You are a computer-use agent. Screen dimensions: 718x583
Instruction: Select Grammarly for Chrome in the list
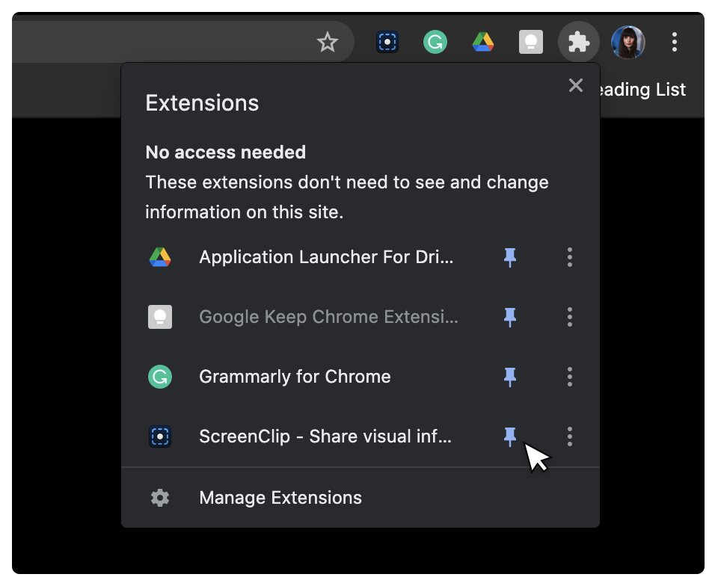click(x=295, y=377)
